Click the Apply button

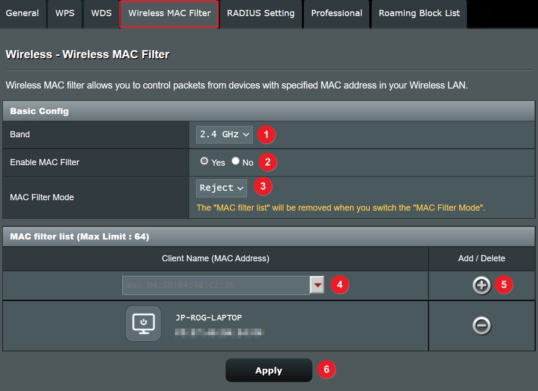[269, 370]
